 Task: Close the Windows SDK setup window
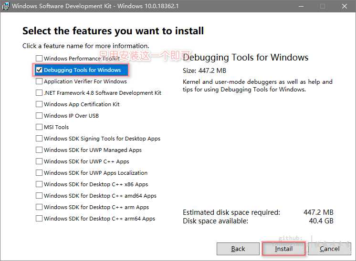click(x=344, y=6)
